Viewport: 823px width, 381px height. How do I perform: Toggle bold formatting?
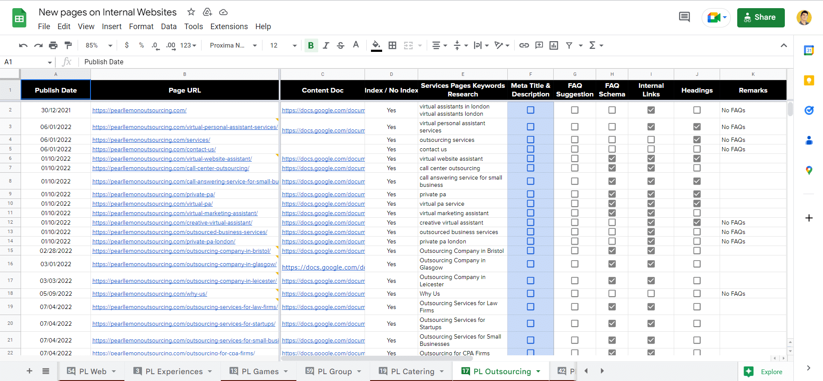(x=311, y=45)
